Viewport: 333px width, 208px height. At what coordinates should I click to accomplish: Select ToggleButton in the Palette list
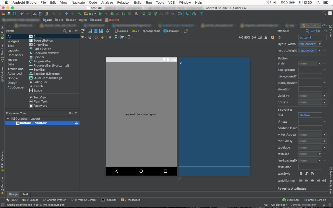point(43,41)
